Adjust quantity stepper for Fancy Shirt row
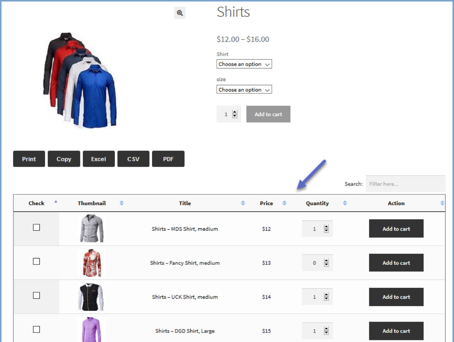This screenshot has height=342, width=454. (326, 263)
